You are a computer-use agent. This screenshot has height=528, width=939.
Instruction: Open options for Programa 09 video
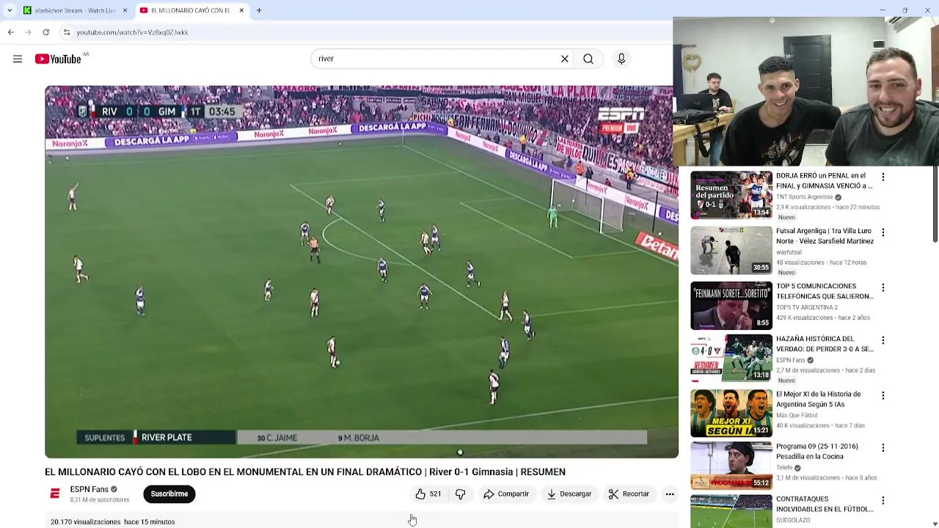[883, 447]
